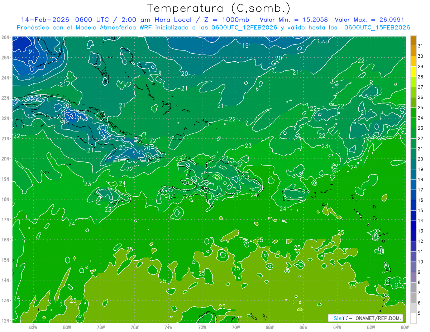Click the white swatch at the colorbar bottom
The image size is (430, 332).
[413, 318]
